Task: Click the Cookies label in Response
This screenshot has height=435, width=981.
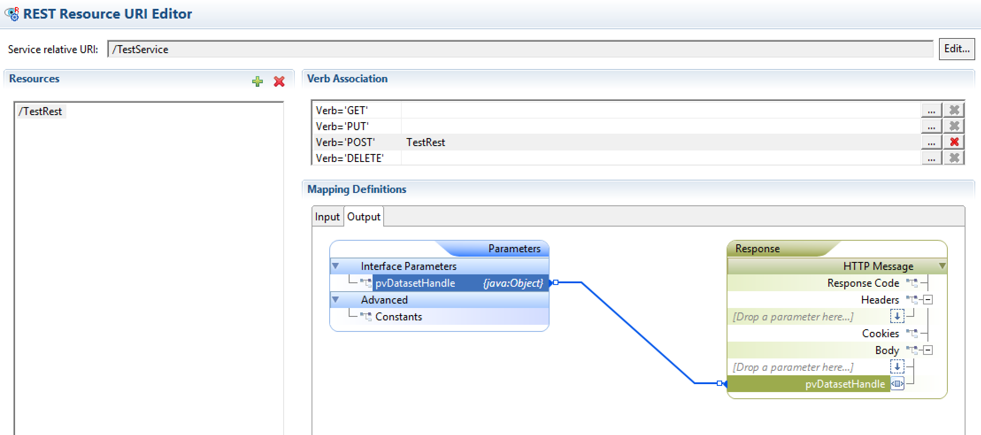Action: tap(881, 333)
